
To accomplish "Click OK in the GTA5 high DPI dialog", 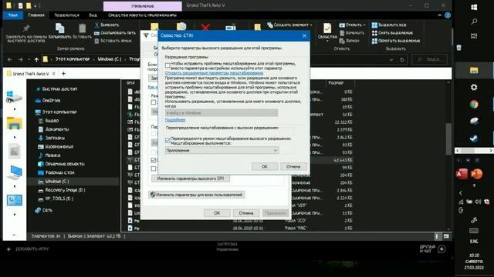I will 265,166.
